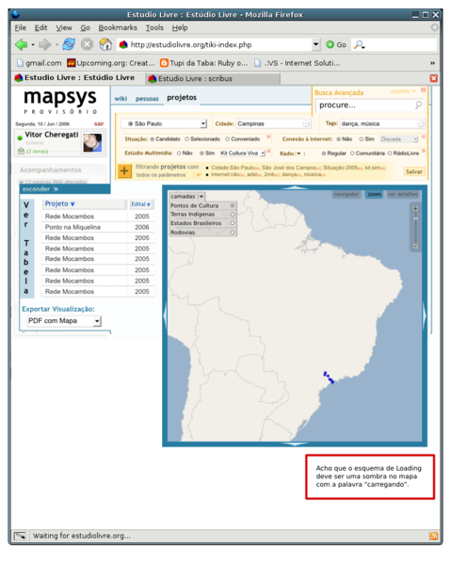The height and width of the screenshot is (565, 451).
Task: Click the Firefox Forward arrow button
Action: pyautogui.click(x=44, y=44)
